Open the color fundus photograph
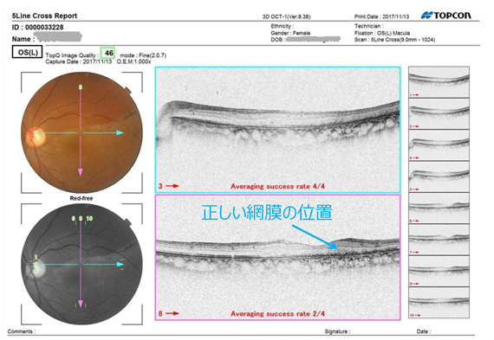 click(x=81, y=132)
